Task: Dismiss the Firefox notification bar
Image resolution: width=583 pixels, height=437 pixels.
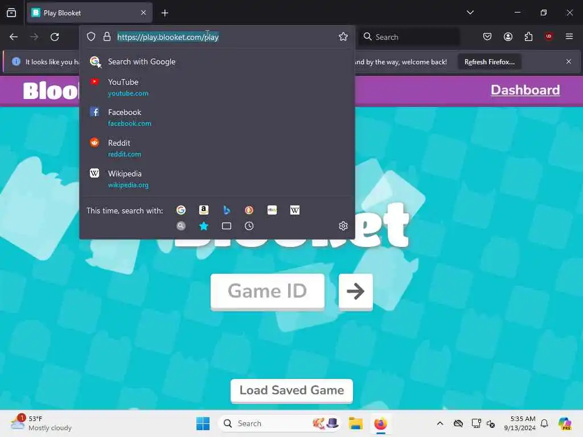Action: tap(569, 61)
